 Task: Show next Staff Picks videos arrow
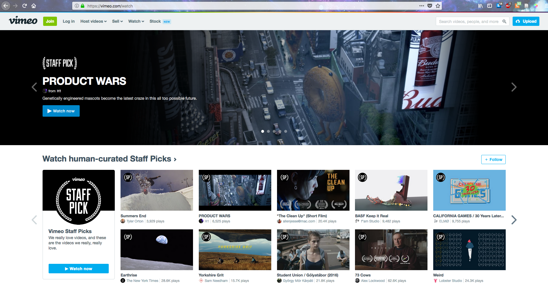click(514, 220)
